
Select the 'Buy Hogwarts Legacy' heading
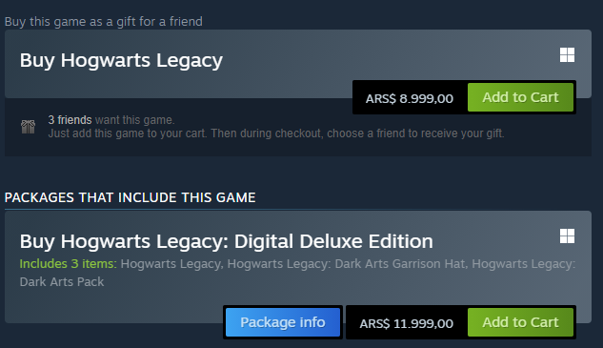pos(121,60)
